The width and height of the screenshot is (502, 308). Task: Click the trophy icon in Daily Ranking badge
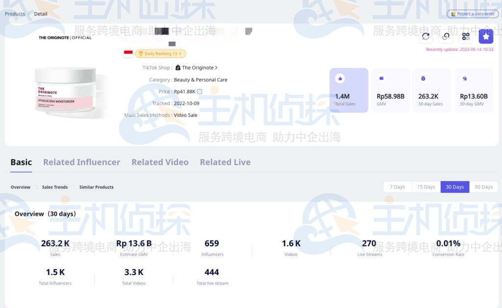(141, 54)
